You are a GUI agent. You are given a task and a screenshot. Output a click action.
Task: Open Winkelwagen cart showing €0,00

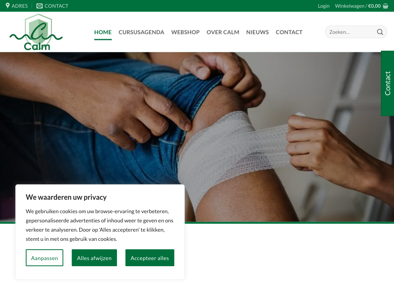pos(358,6)
